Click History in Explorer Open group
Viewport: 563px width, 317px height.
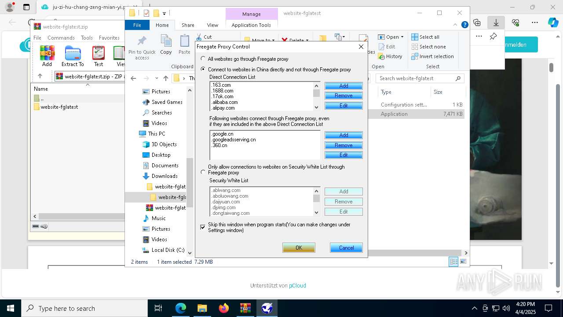click(x=390, y=56)
